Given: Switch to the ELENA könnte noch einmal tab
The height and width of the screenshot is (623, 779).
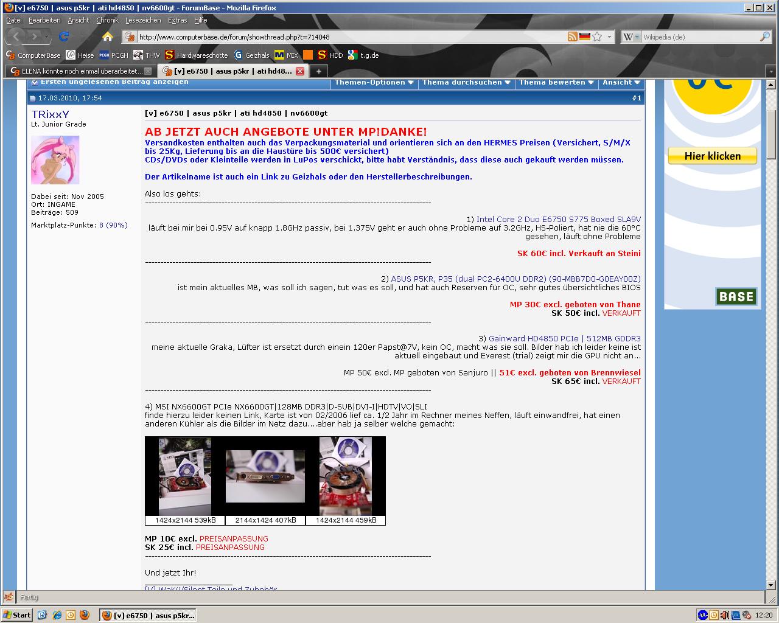Looking at the screenshot, I should pyautogui.click(x=80, y=71).
